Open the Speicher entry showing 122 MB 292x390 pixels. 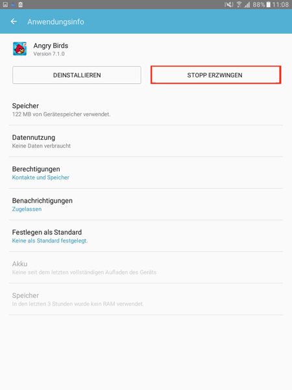(146, 110)
